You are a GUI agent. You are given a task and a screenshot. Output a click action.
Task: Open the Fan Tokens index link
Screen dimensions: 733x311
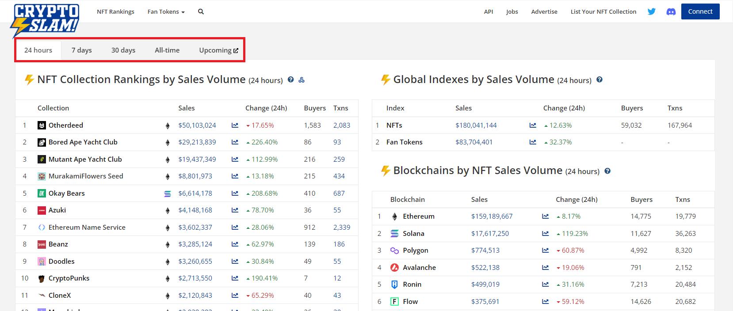[x=405, y=142]
